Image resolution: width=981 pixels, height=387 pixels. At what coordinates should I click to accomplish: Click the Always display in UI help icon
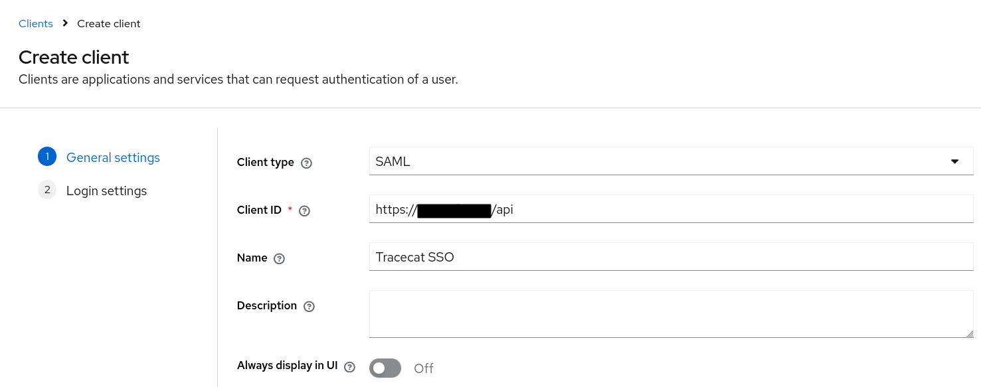(350, 366)
